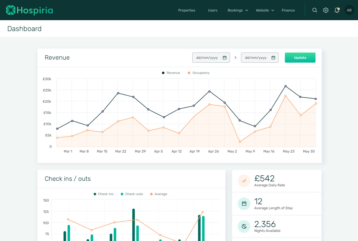Toggle the Check-ins series in the legend
Image resolution: width=358 pixels, height=241 pixels.
pos(103,194)
